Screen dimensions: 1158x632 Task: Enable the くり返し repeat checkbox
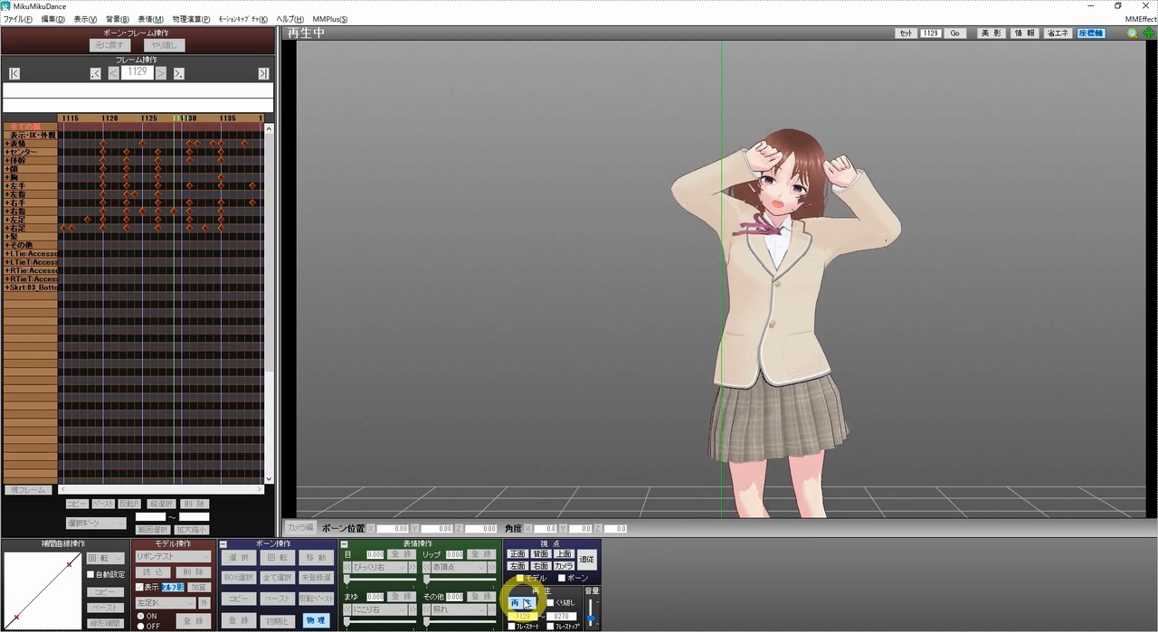[550, 602]
